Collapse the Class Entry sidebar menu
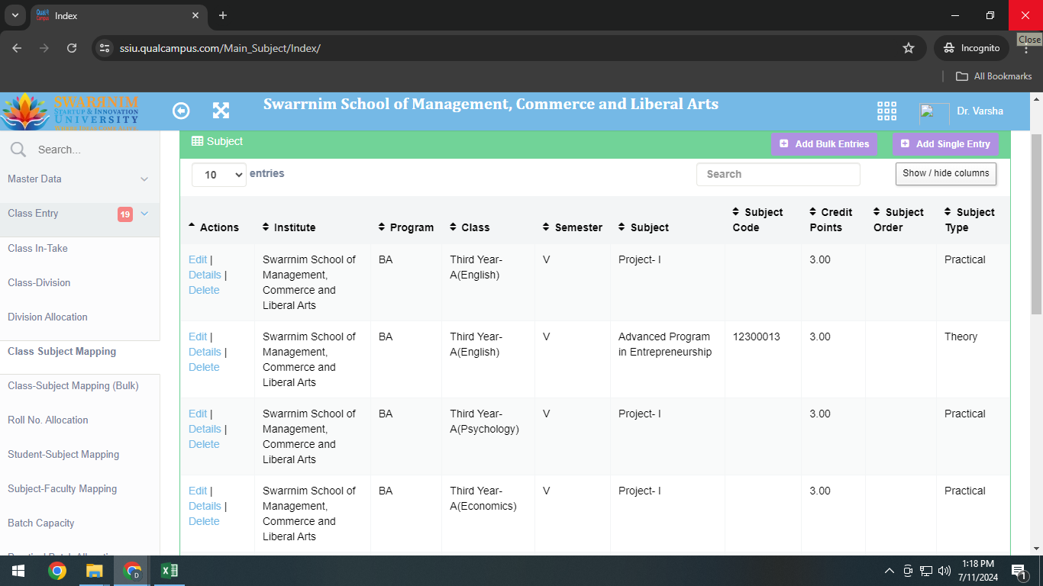Image resolution: width=1043 pixels, height=586 pixels. (x=79, y=214)
